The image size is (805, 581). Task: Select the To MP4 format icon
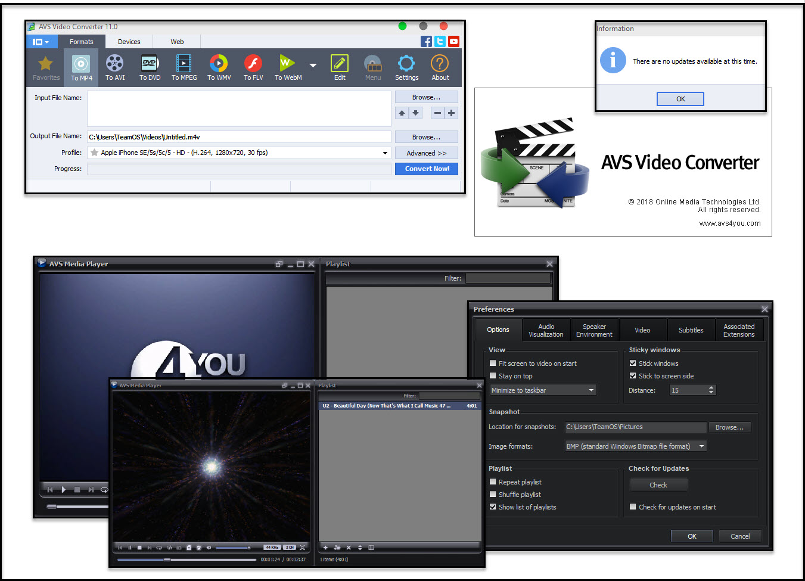pos(82,68)
